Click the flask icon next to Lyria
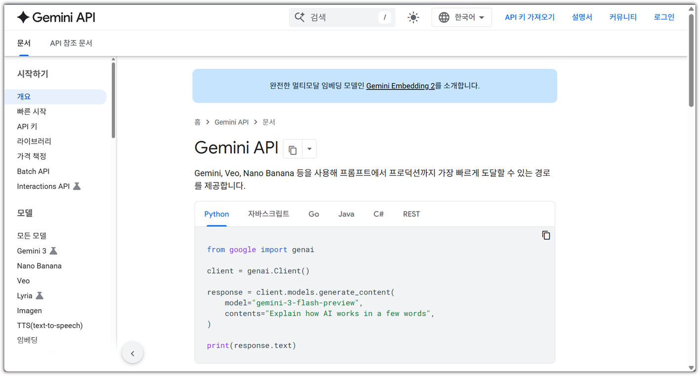The image size is (700, 376). click(x=40, y=295)
